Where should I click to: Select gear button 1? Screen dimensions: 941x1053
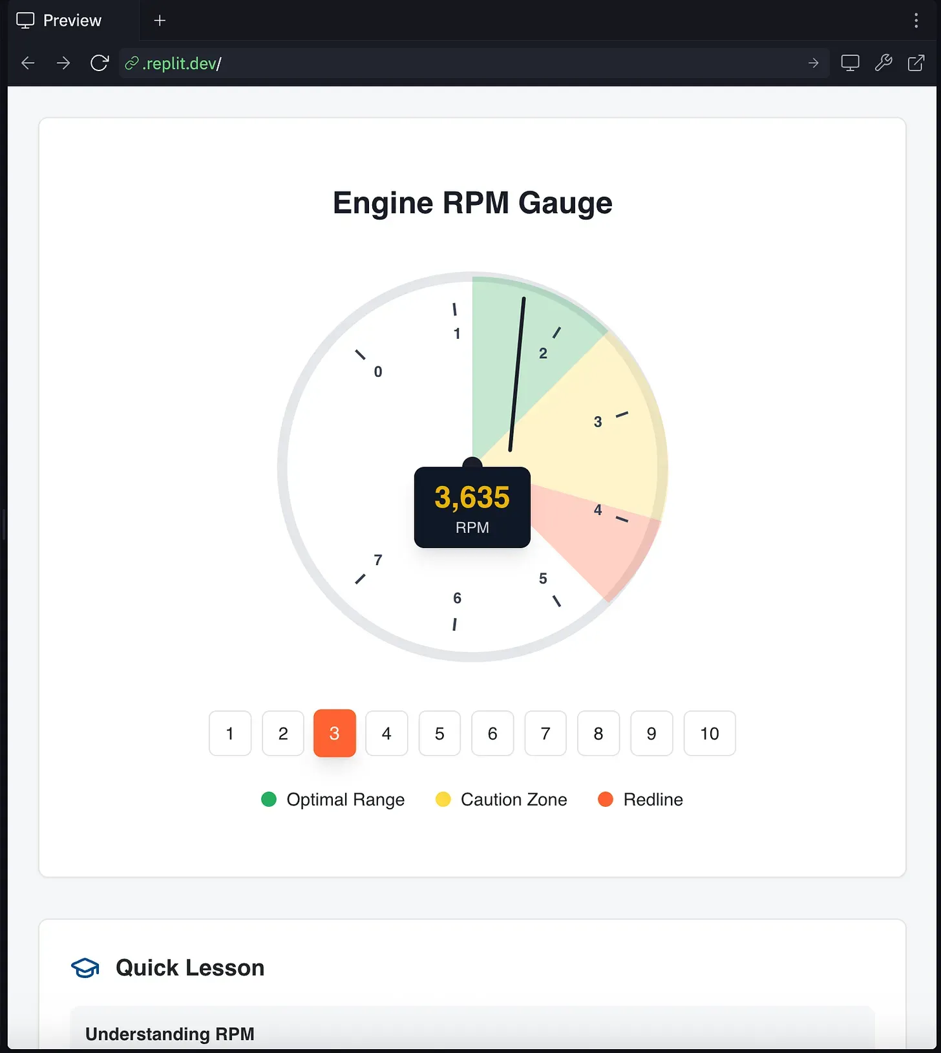(230, 733)
